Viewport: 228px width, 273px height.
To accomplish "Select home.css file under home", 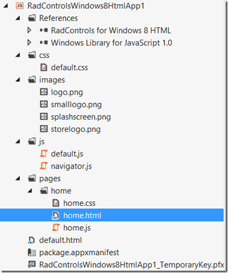I will (79, 203).
